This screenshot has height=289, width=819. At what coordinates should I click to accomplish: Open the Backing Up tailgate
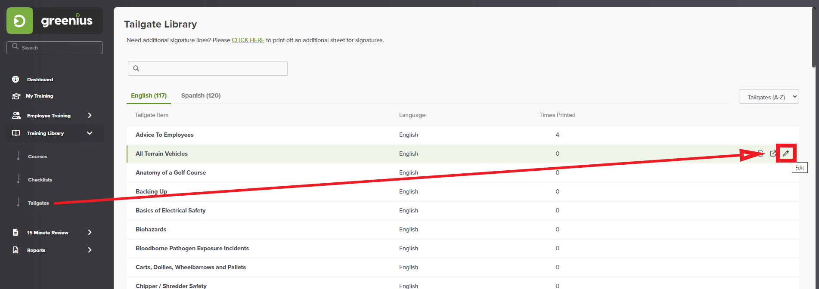point(151,191)
